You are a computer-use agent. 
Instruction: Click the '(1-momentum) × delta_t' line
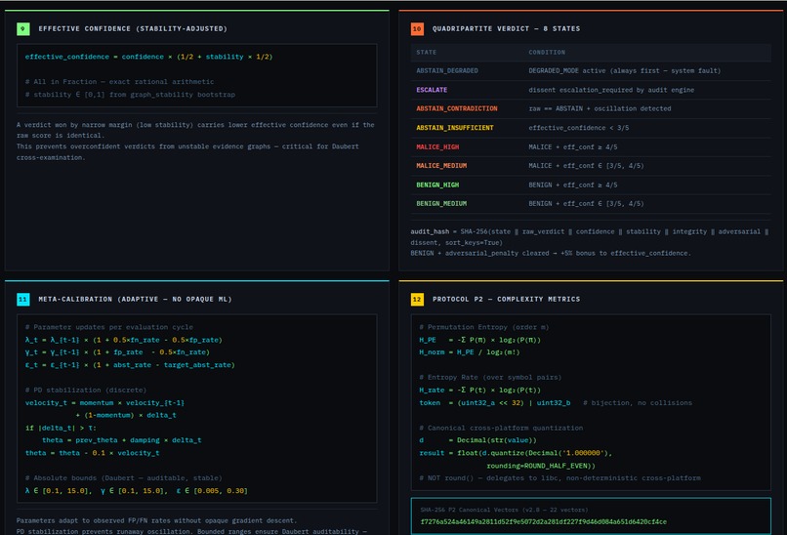(126, 415)
